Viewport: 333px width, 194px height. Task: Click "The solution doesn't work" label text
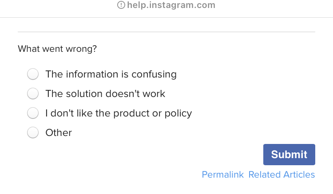105,94
